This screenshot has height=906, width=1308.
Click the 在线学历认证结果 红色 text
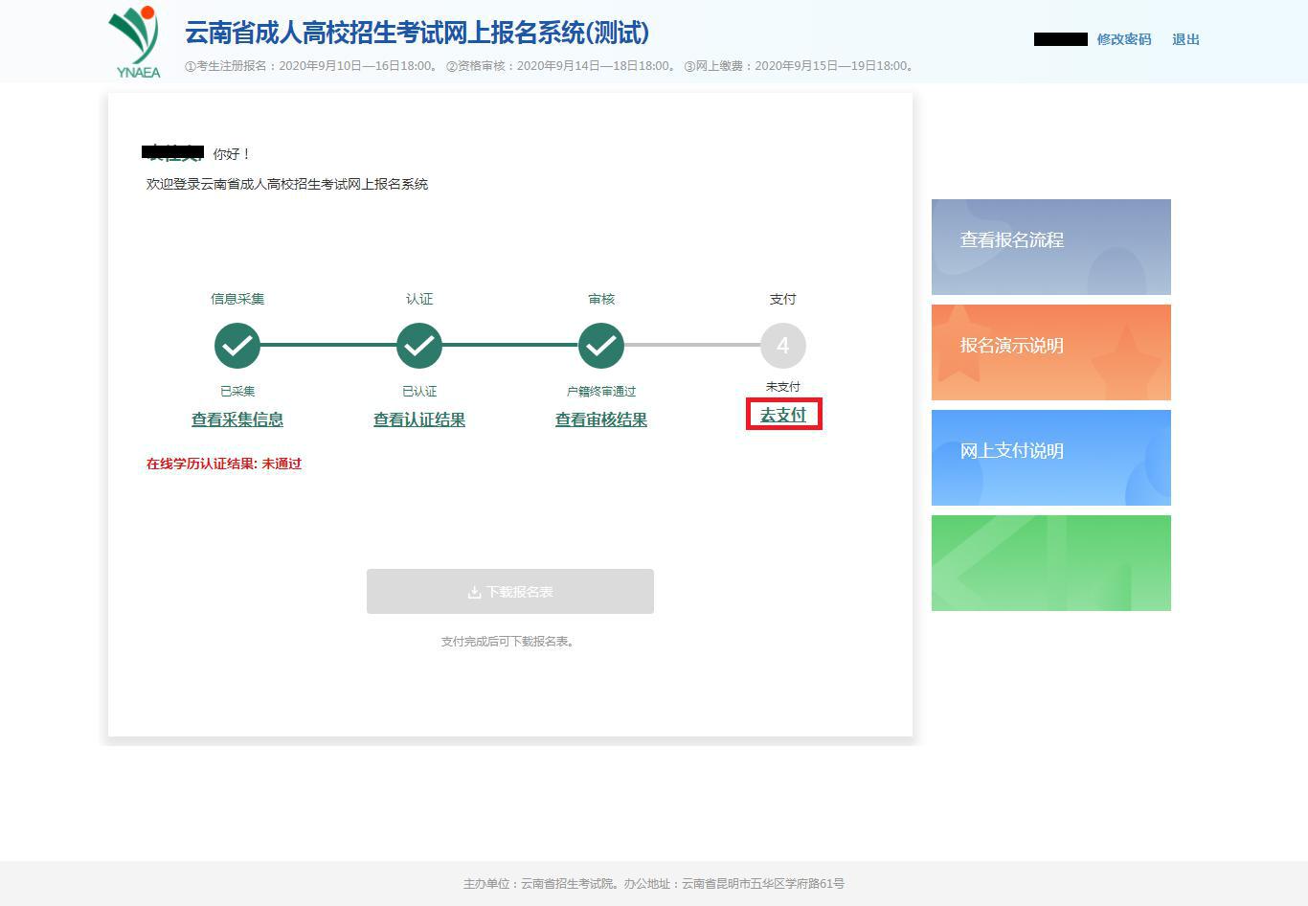pyautogui.click(x=223, y=464)
